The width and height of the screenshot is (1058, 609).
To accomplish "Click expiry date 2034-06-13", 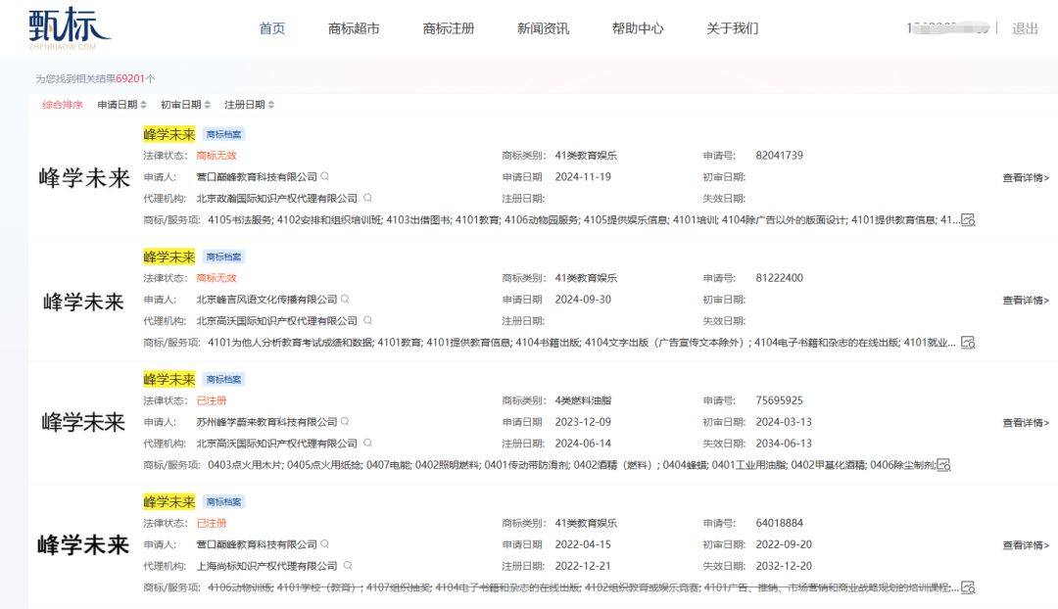I will click(784, 444).
